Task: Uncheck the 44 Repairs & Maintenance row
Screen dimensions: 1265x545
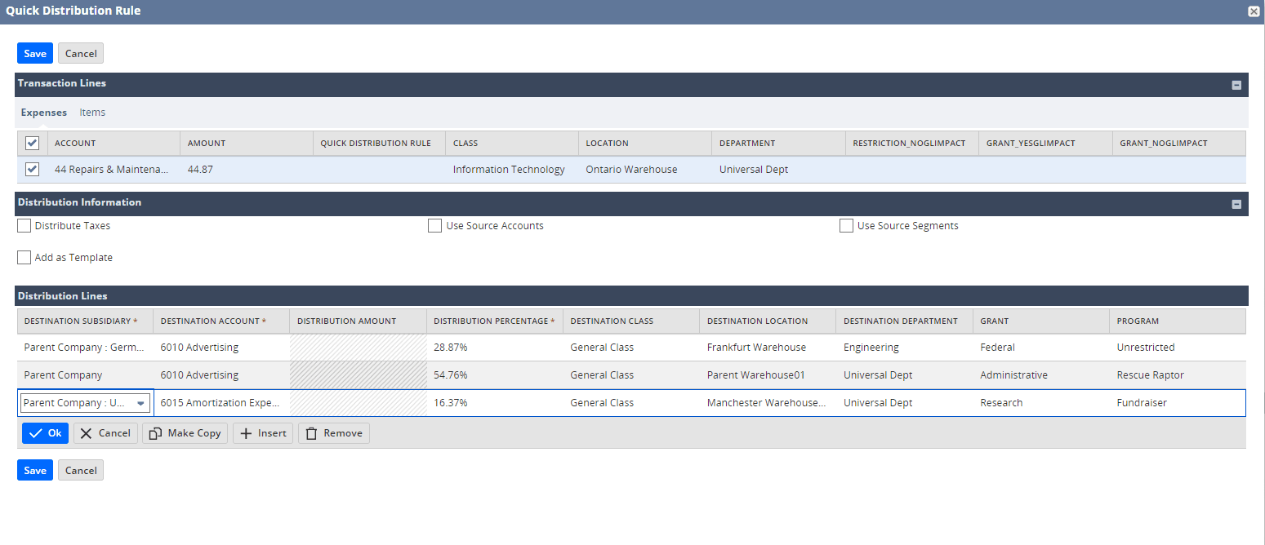Action: 32,170
